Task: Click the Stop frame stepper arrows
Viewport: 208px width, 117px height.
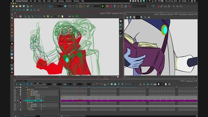Action: [x=73, y=84]
